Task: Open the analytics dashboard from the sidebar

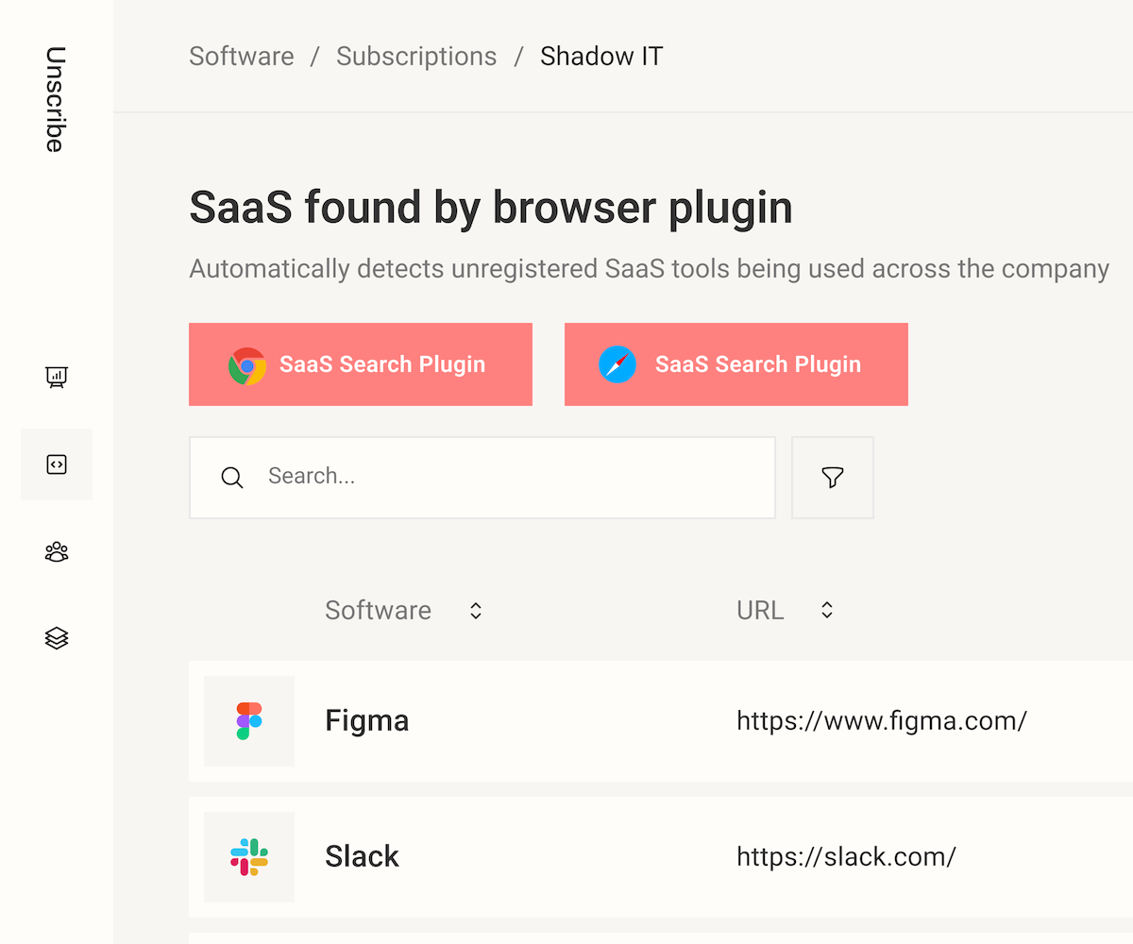Action: pyautogui.click(x=57, y=377)
